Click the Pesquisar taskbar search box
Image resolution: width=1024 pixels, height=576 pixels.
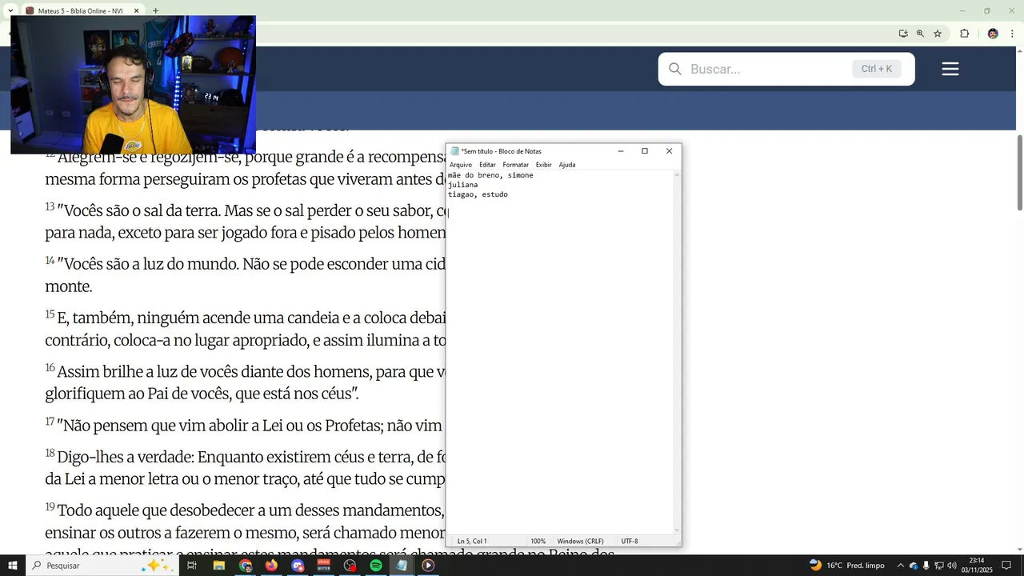[102, 566]
